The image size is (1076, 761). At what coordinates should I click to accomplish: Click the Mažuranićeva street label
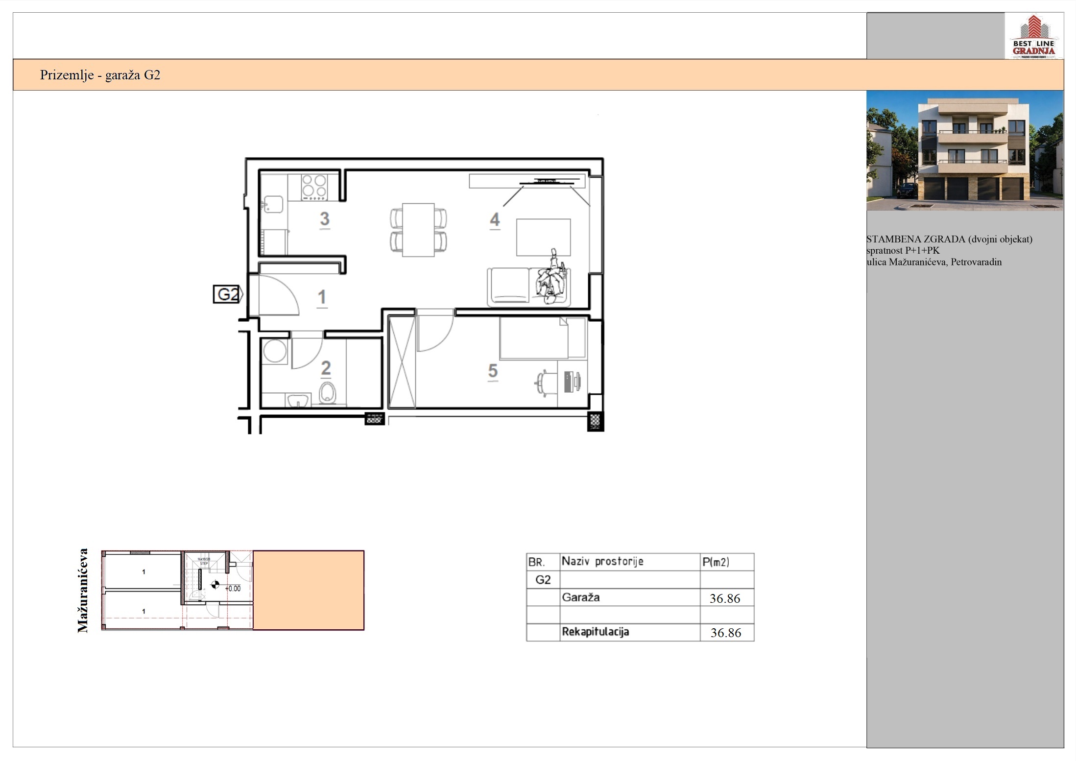point(83,591)
